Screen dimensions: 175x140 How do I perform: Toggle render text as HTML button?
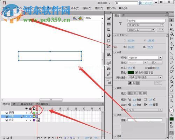134,83
